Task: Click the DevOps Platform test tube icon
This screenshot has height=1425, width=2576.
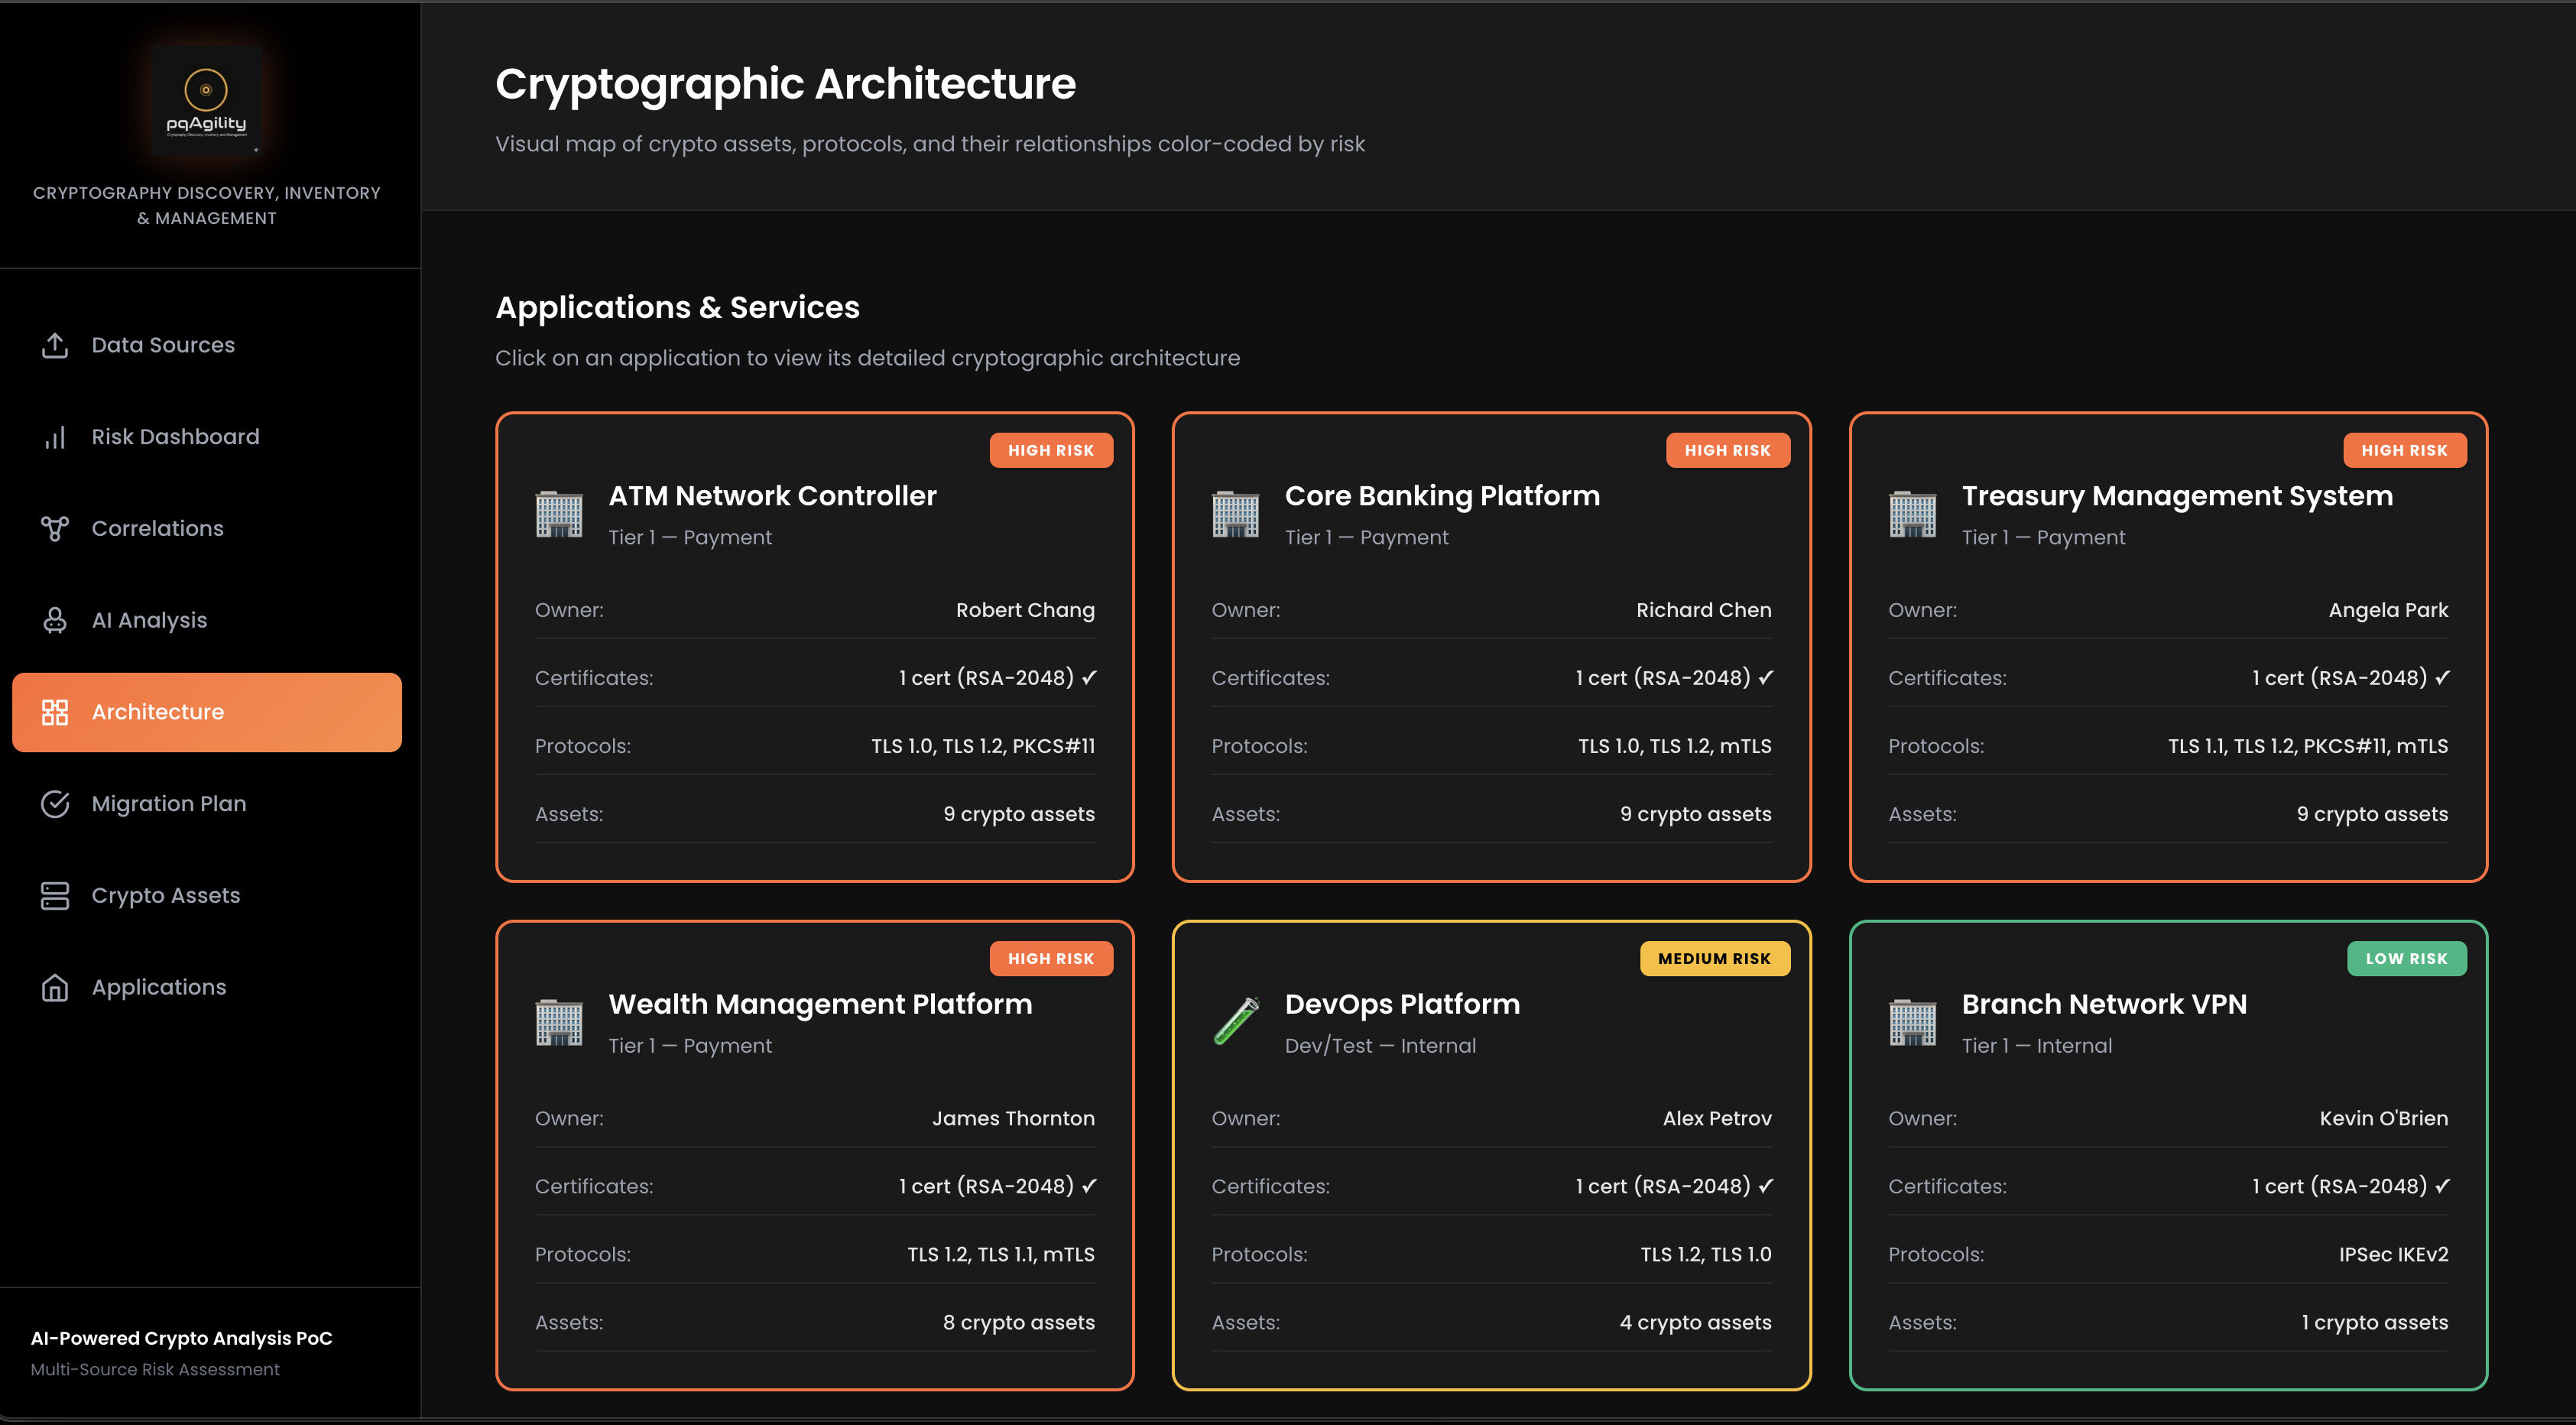Action: pyautogui.click(x=1236, y=1021)
